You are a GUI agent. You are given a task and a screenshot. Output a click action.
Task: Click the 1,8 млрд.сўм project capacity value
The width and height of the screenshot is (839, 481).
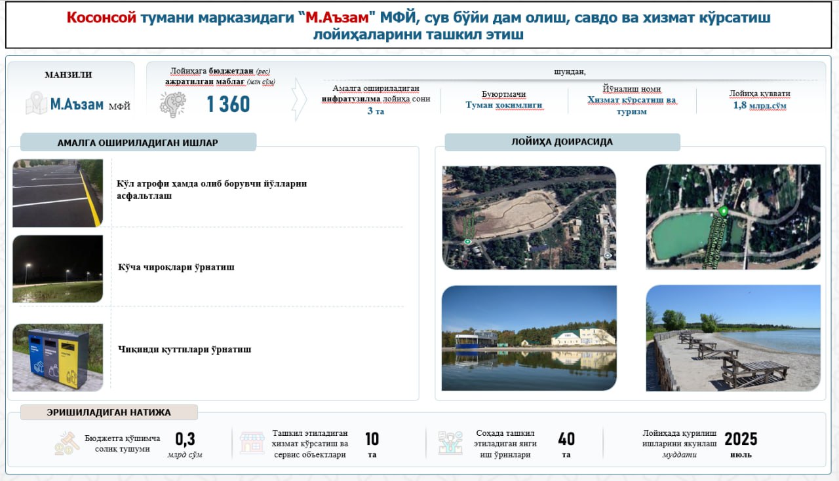pyautogui.click(x=760, y=105)
